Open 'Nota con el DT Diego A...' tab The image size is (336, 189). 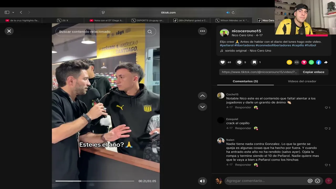106,20
